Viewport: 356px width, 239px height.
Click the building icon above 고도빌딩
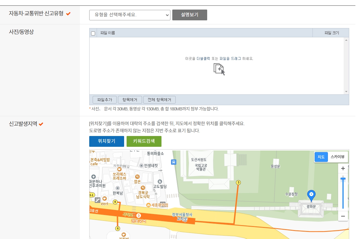tap(160, 182)
